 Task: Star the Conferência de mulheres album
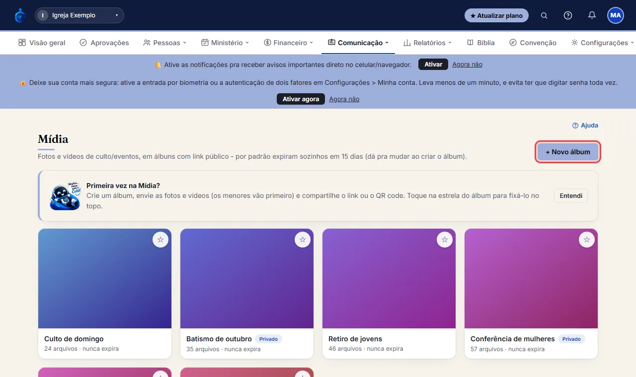pos(587,240)
